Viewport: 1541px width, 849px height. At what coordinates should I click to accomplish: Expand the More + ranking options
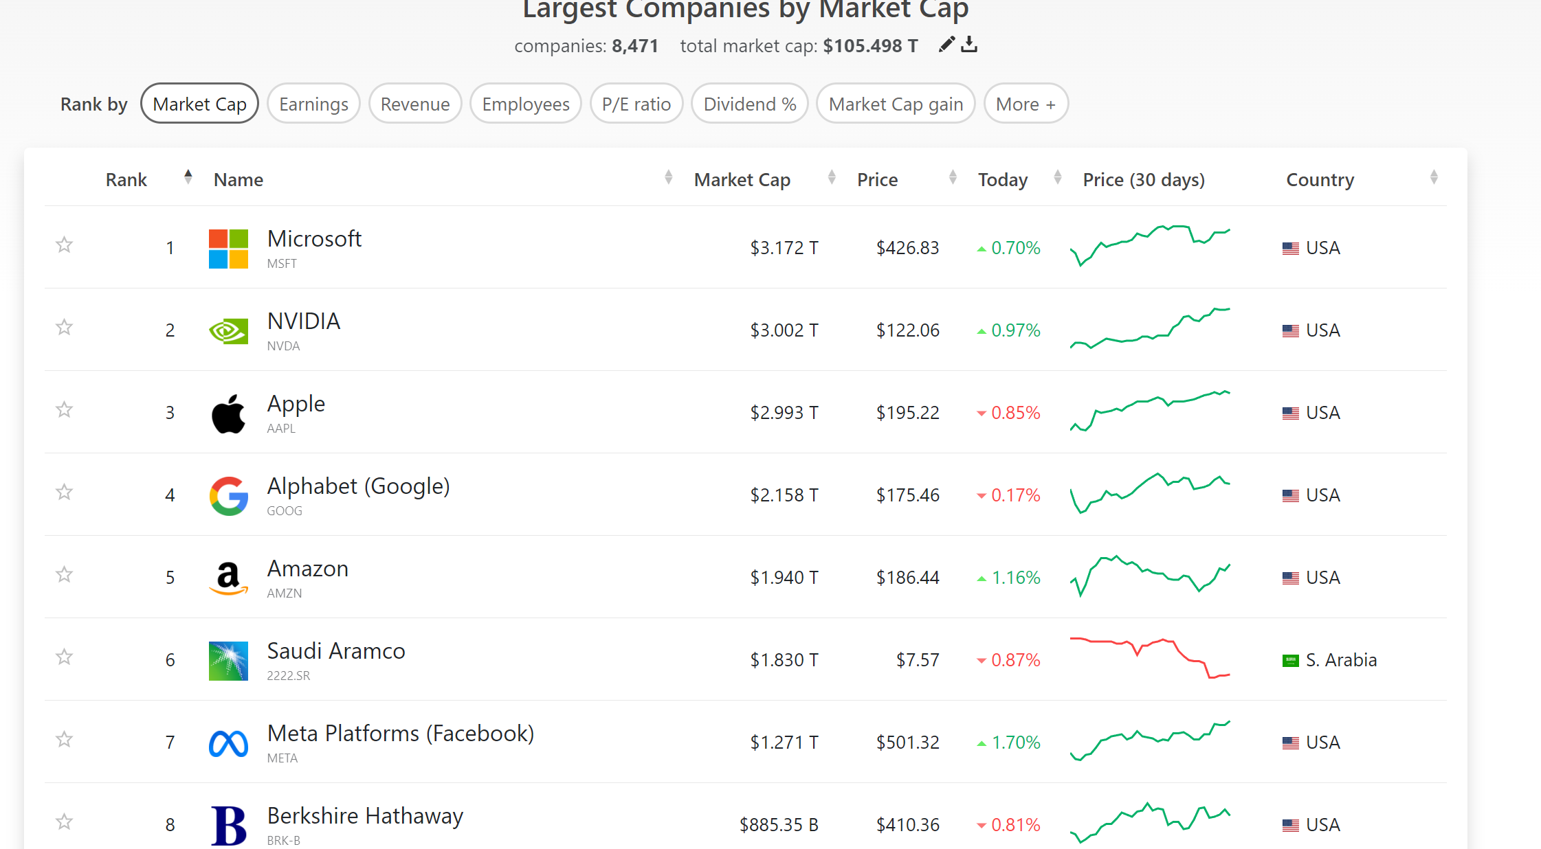(1026, 104)
